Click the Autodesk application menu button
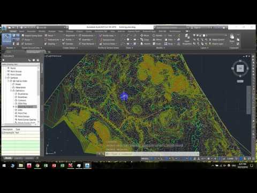This screenshot has width=257, height=193. point(4,28)
